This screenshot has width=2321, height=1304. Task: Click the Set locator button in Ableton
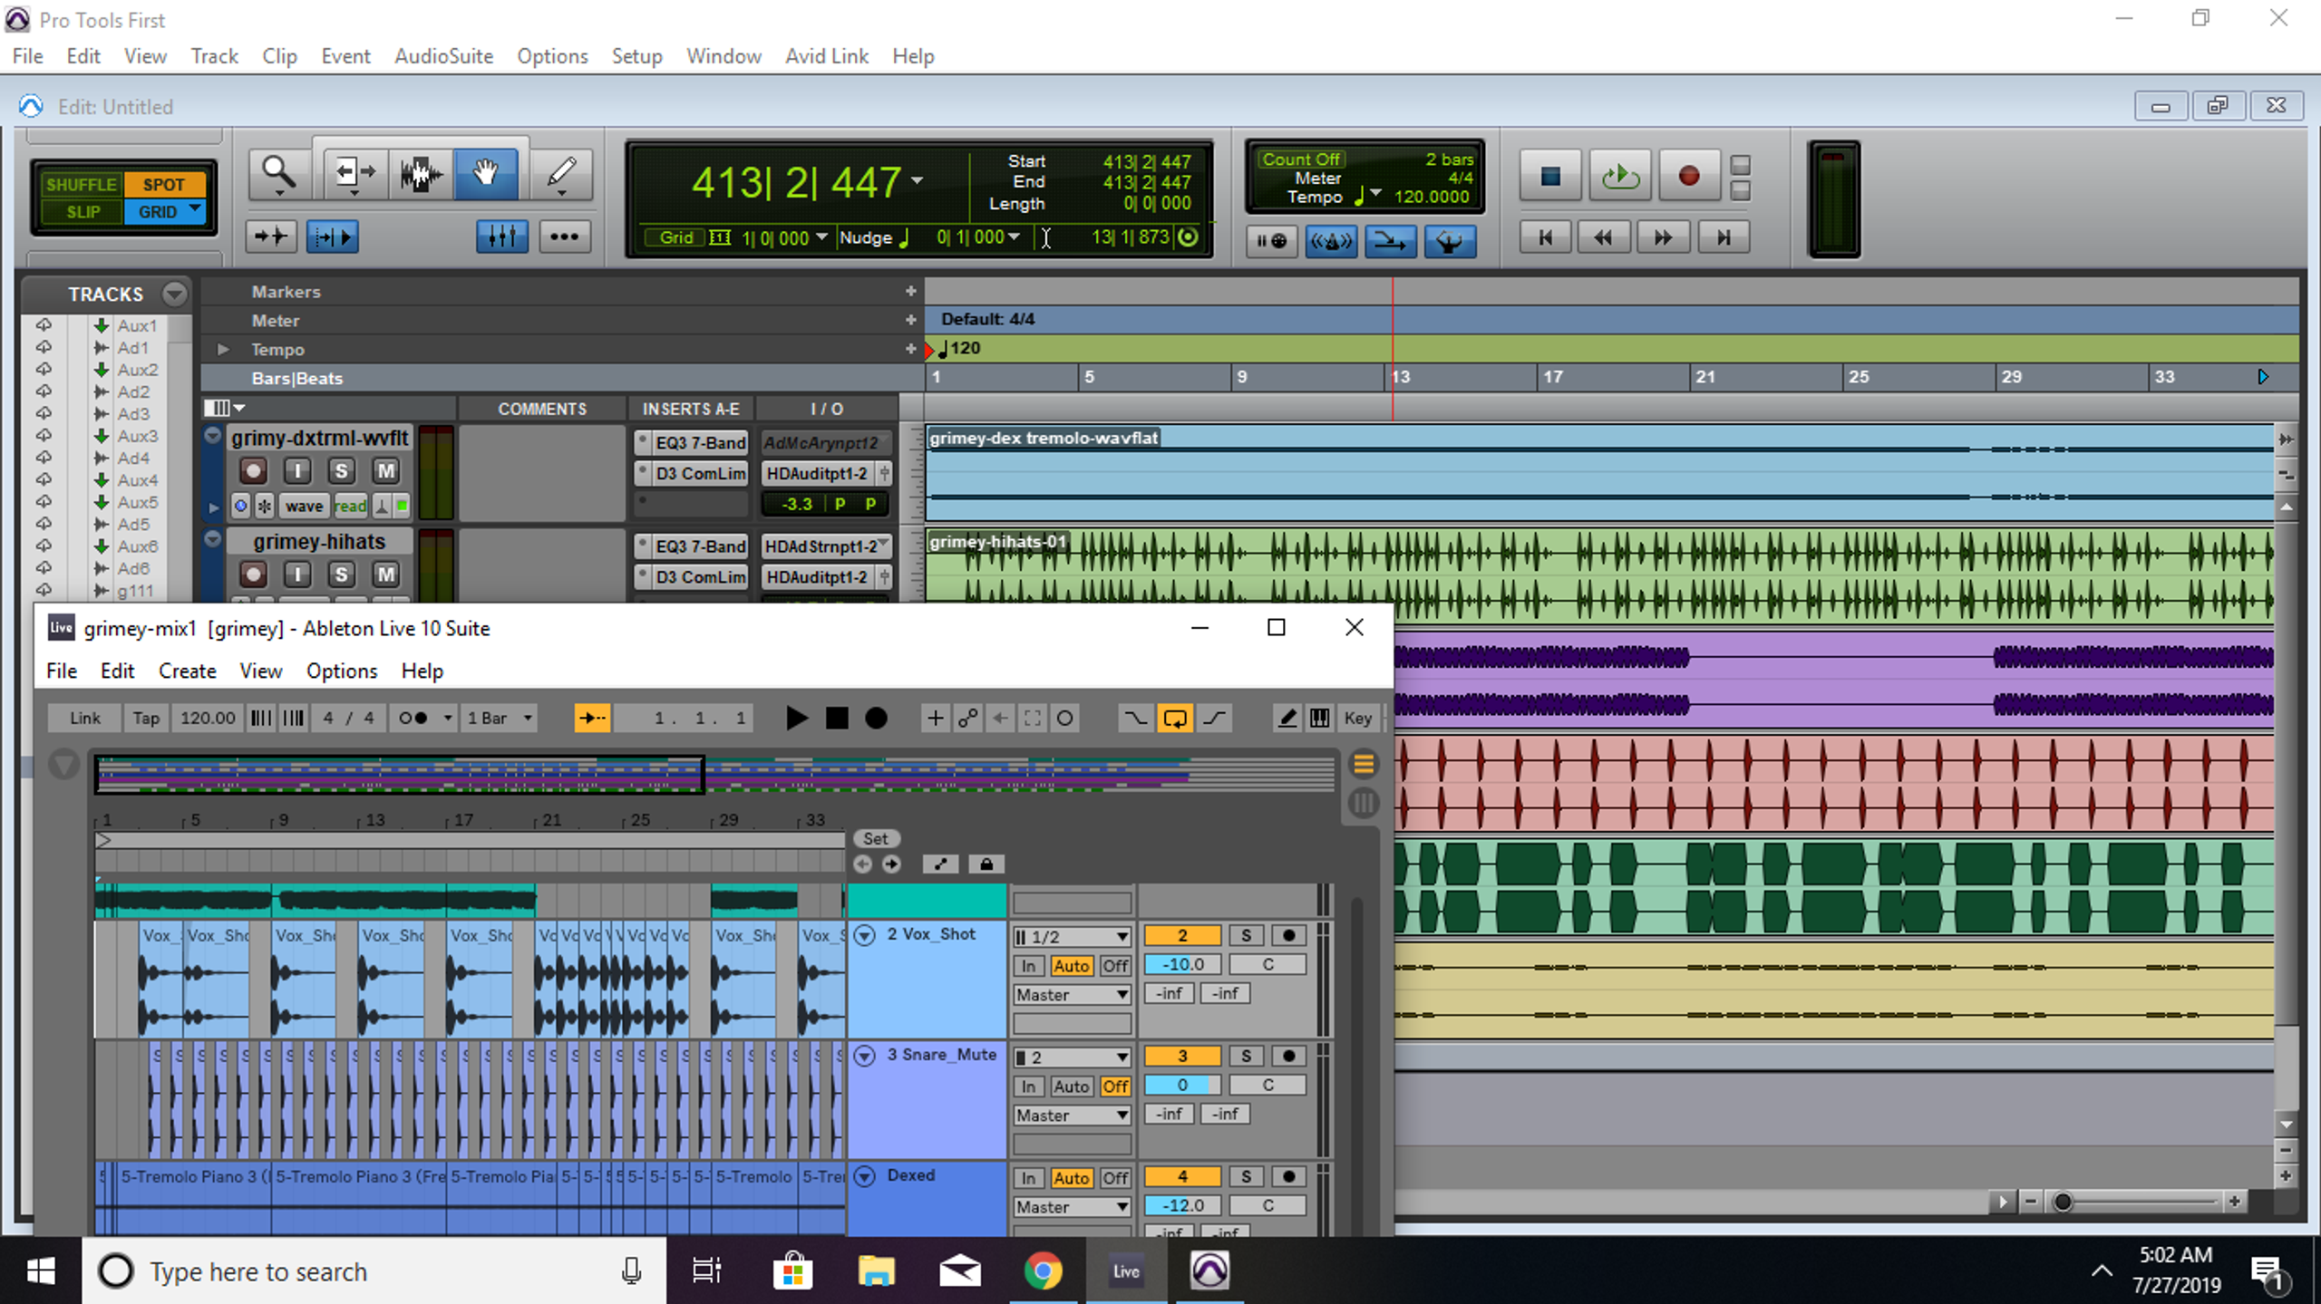click(875, 839)
